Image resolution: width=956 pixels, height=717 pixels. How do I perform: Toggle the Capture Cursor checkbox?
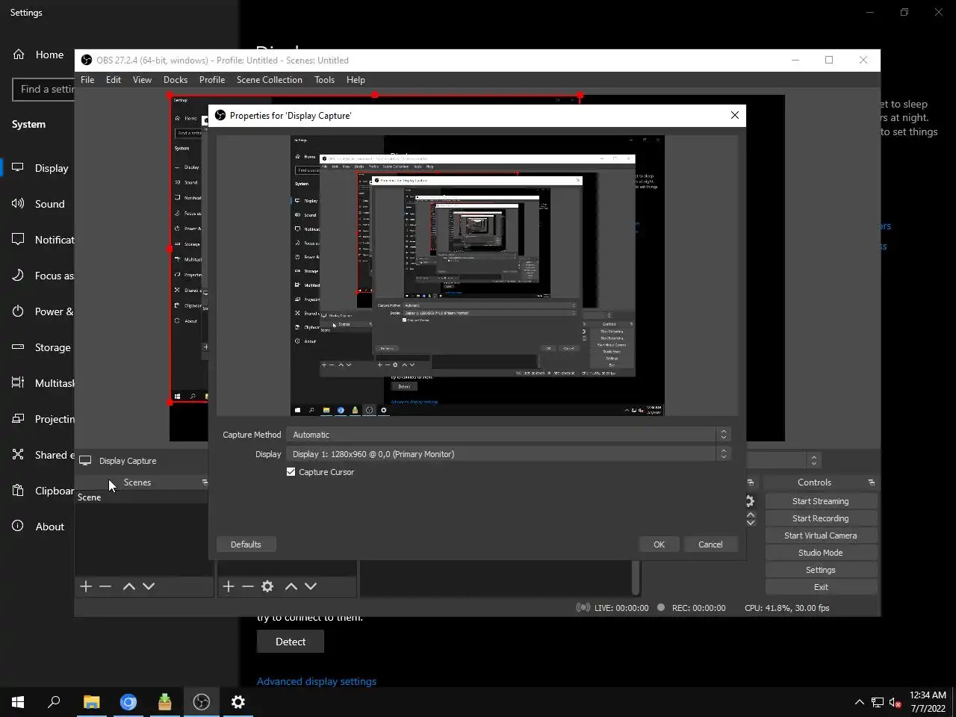(x=291, y=472)
